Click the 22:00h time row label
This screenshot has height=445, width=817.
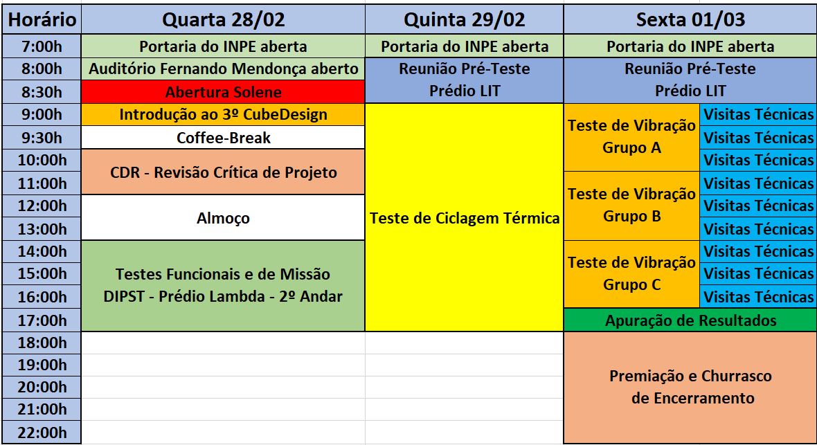pyautogui.click(x=42, y=433)
